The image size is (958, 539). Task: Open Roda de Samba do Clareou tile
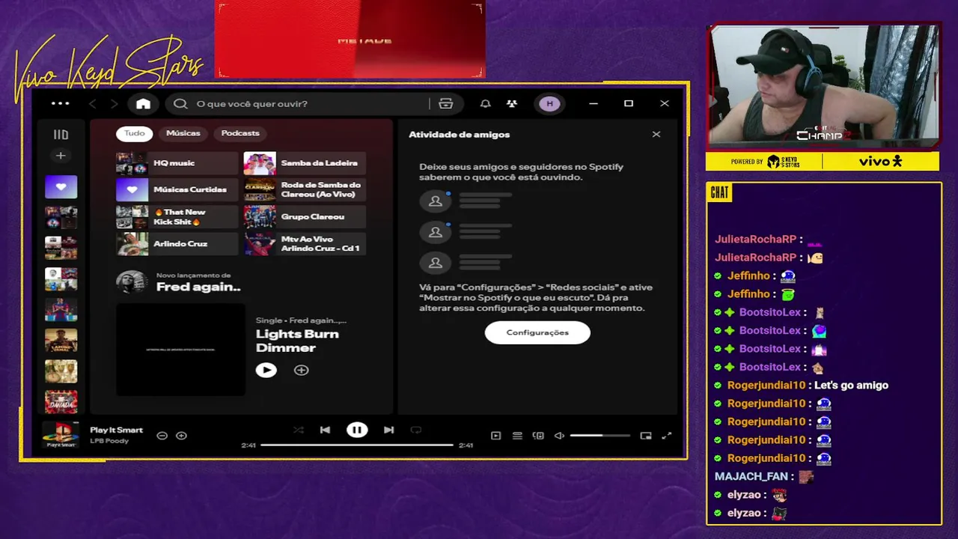(x=305, y=190)
